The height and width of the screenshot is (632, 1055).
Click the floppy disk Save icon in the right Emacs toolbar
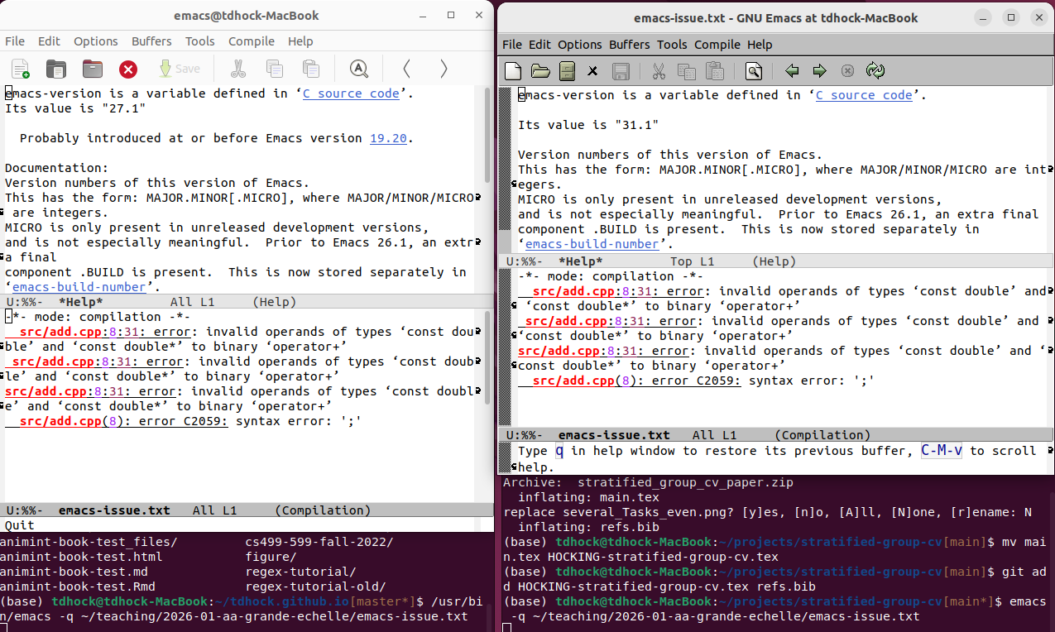621,71
